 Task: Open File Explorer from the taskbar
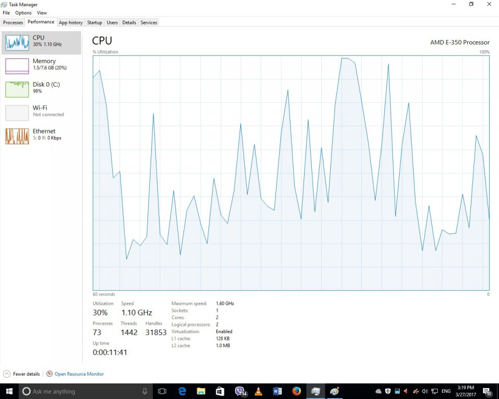coord(201,391)
